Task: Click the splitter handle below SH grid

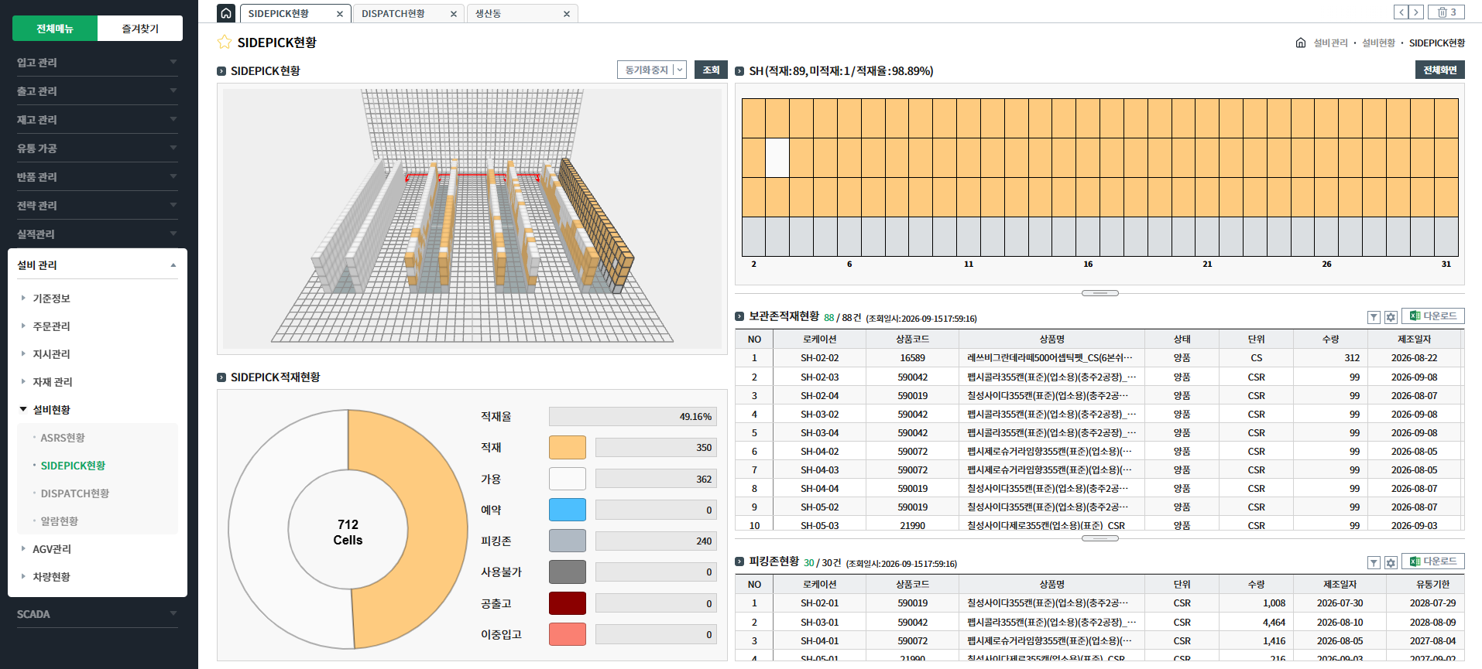Action: (1099, 293)
